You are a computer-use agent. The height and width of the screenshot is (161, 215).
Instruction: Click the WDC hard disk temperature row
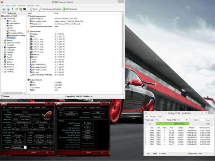click(x=47, y=75)
